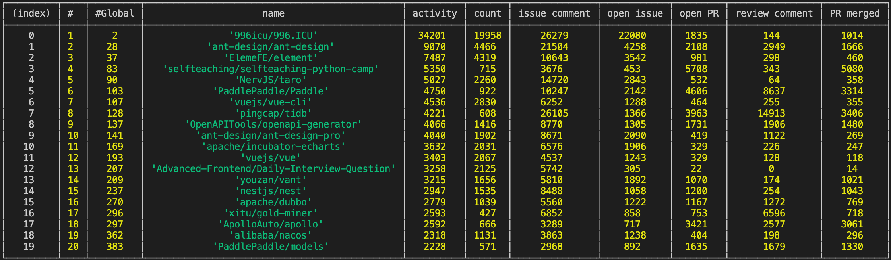This screenshot has width=891, height=260.
Task: Click open PR value 22 for Daily-Interview-Question
Action: [x=696, y=169]
